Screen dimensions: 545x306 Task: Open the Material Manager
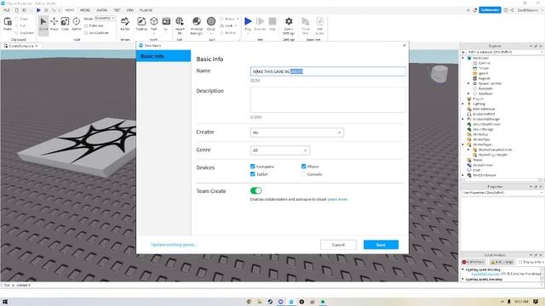pos(197,25)
